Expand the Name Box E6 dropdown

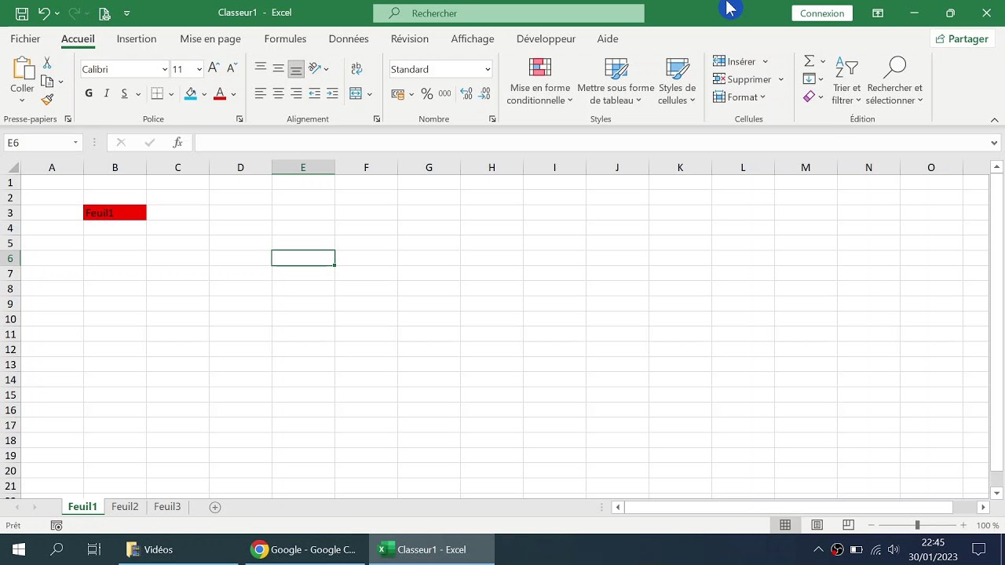pyautogui.click(x=75, y=143)
